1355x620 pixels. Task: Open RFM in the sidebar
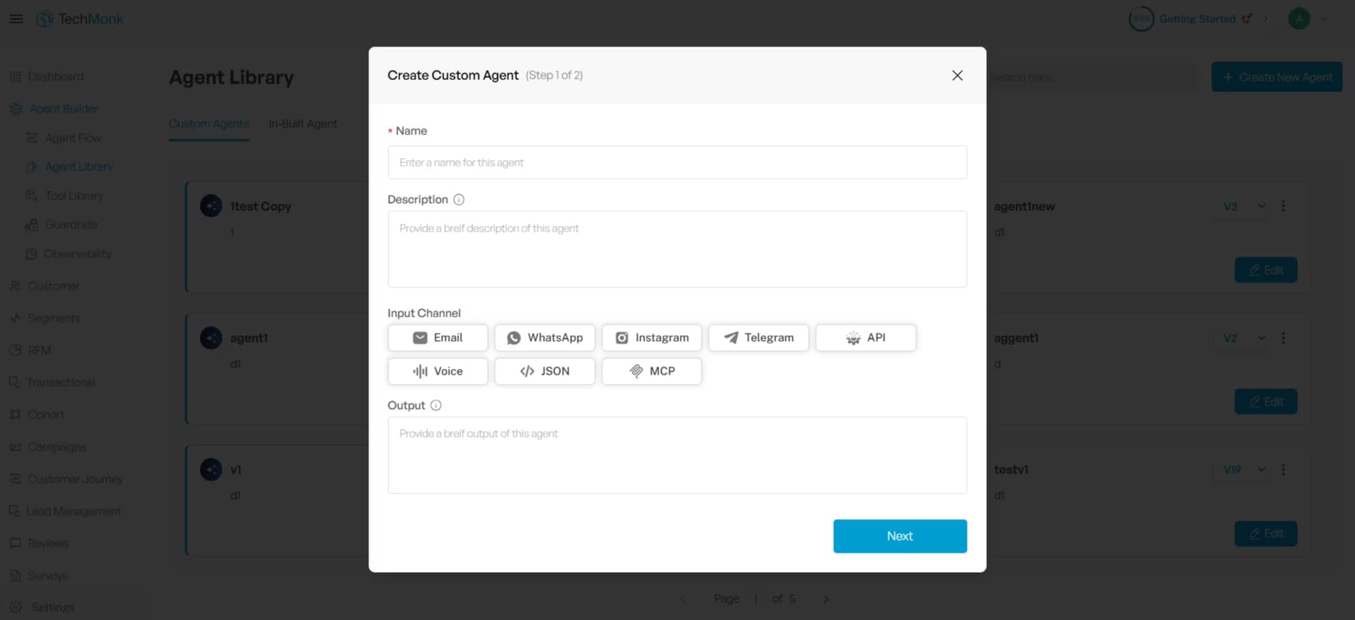[31, 350]
